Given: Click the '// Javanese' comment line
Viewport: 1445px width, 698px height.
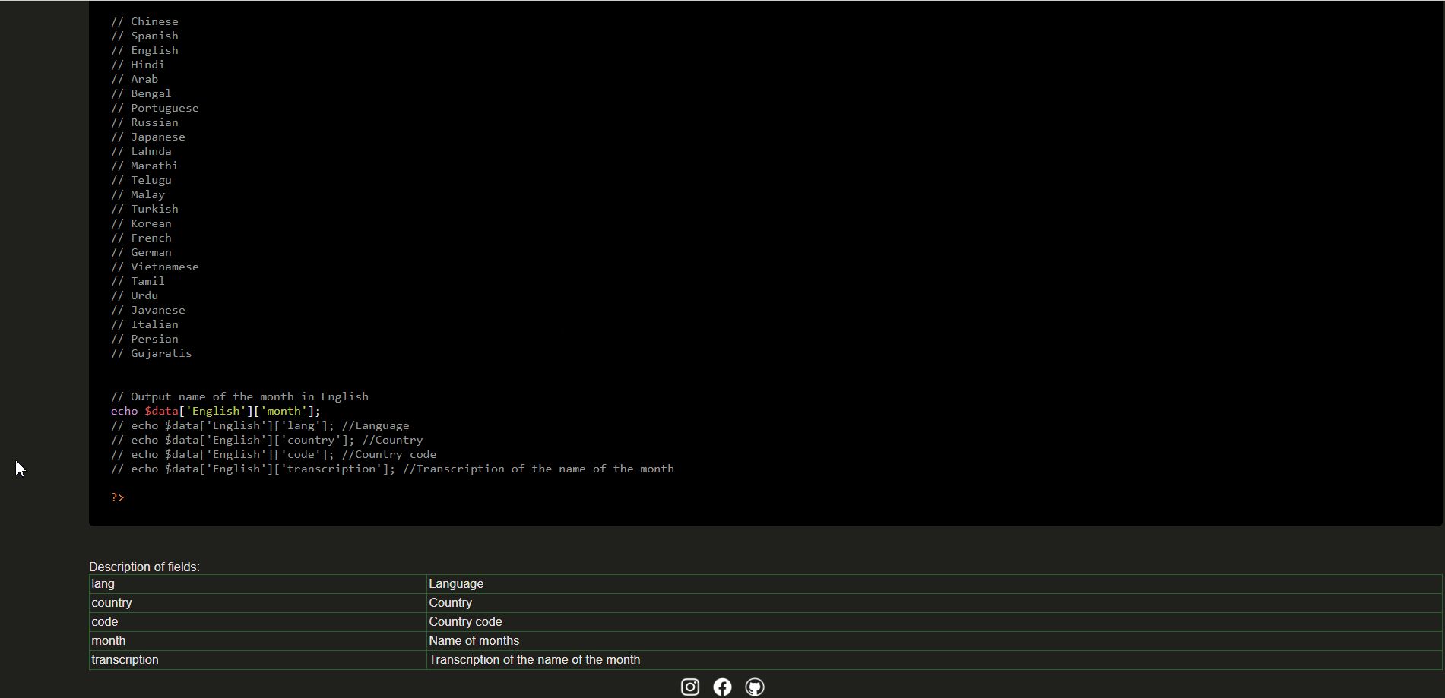Looking at the screenshot, I should pyautogui.click(x=148, y=310).
